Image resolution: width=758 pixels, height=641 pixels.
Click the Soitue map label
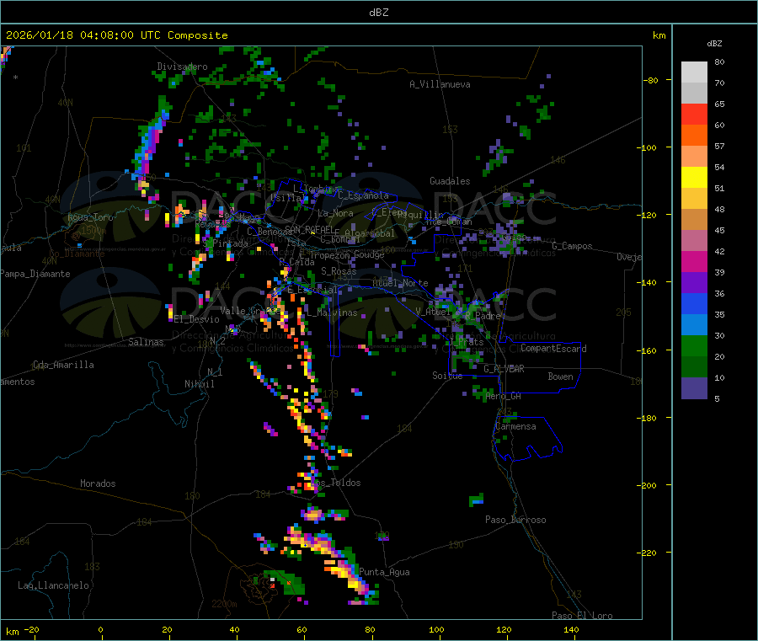click(x=447, y=376)
